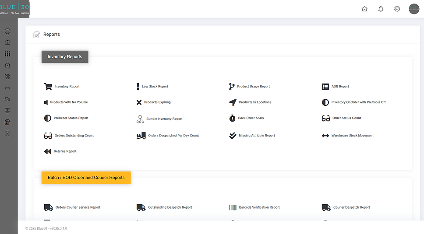Click the Reports page title
424x234 pixels.
click(52, 34)
